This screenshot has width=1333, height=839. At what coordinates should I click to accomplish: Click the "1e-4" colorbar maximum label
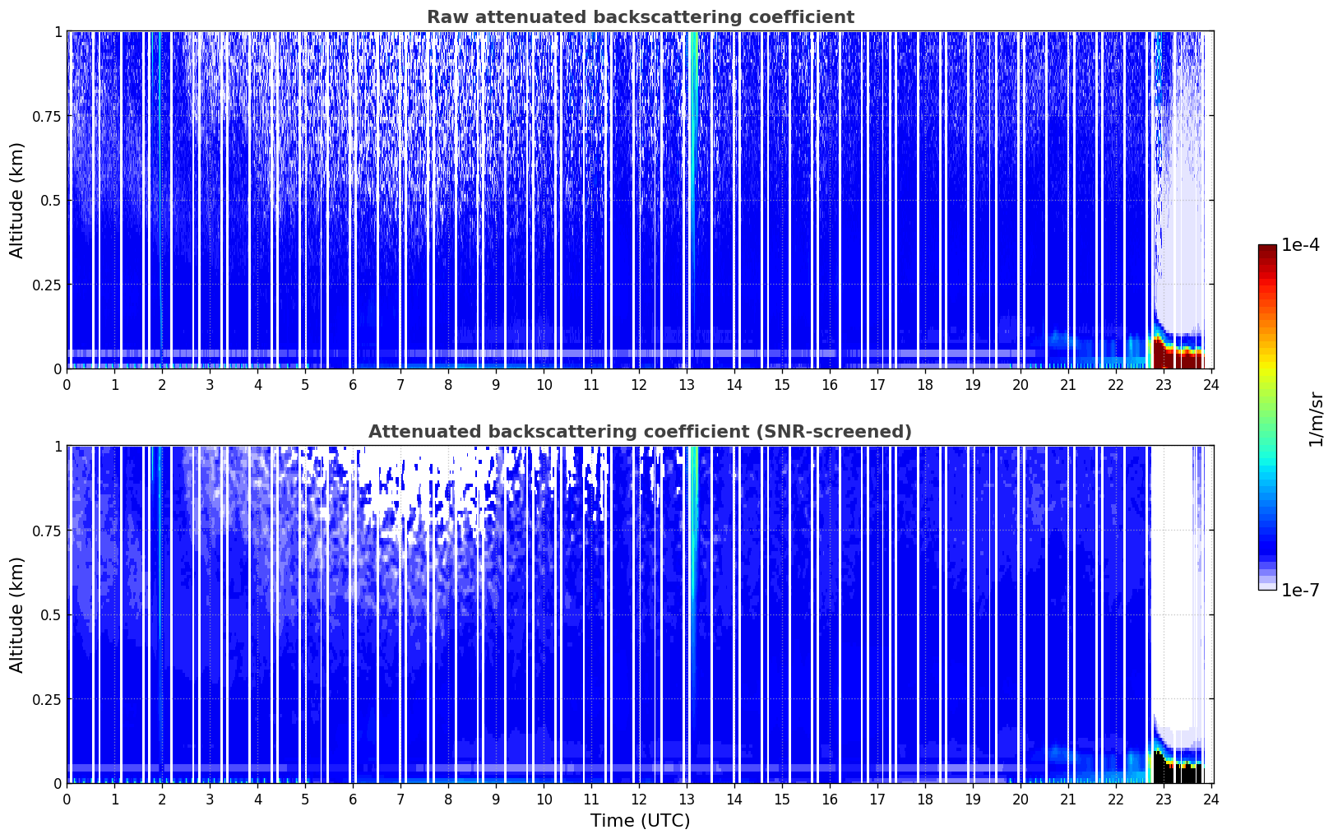point(1300,245)
